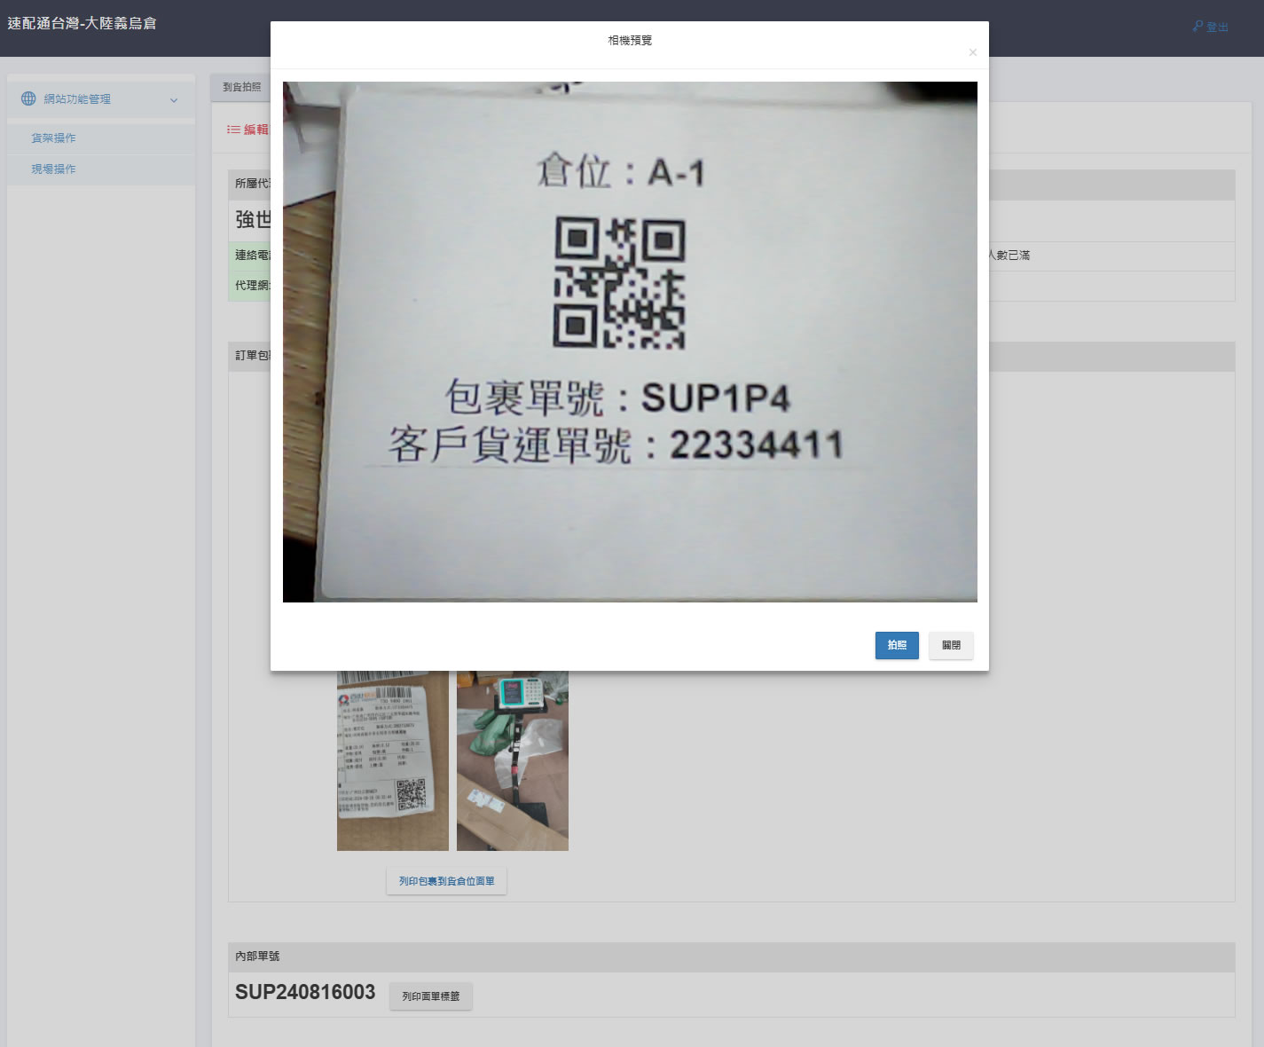Select the shipping label photo thumbnail
The width and height of the screenshot is (1264, 1047).
pyautogui.click(x=392, y=760)
